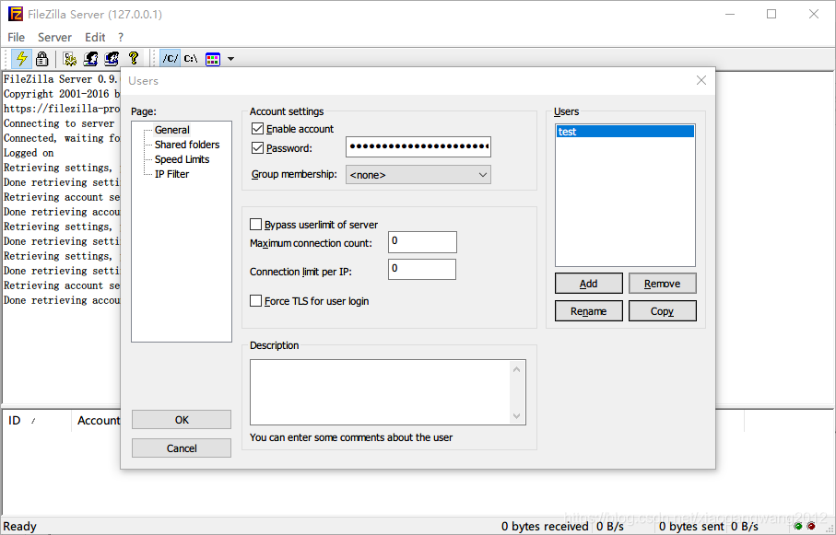Click Description scrollbar down arrow
Viewport: 836px width, 535px height.
[x=517, y=416]
